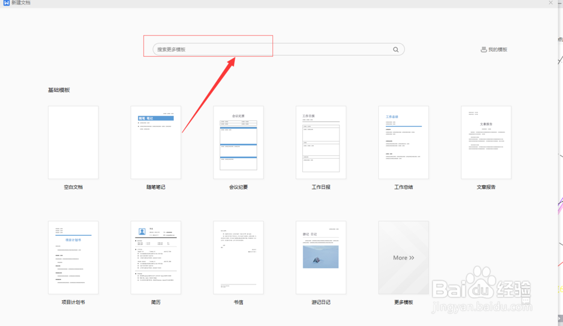
Task: Select the 书信 letter template thumbnail
Action: click(x=238, y=258)
